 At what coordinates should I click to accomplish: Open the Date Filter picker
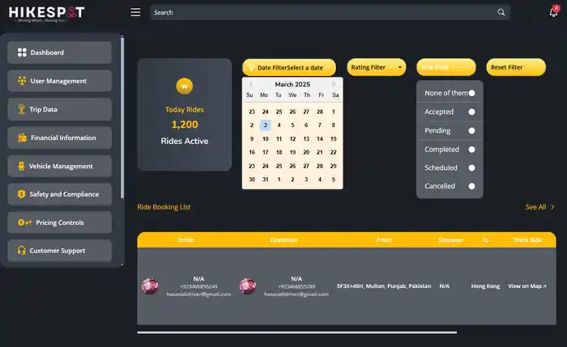289,67
